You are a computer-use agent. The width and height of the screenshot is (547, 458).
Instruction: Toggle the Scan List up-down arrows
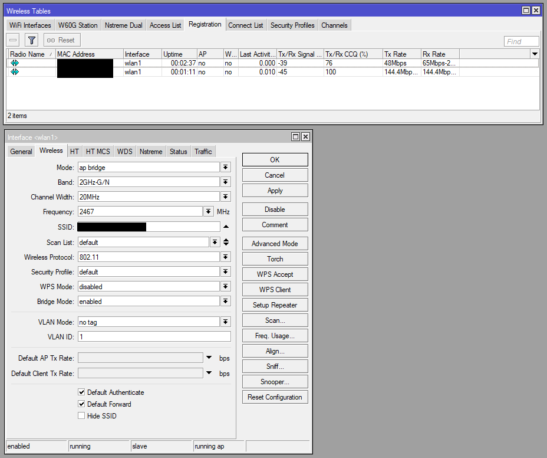(226, 242)
